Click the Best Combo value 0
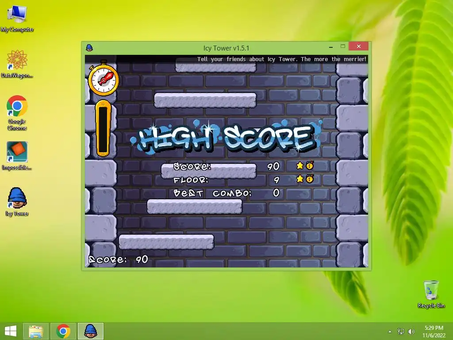Screen dimensions: 453x340 coord(276,193)
